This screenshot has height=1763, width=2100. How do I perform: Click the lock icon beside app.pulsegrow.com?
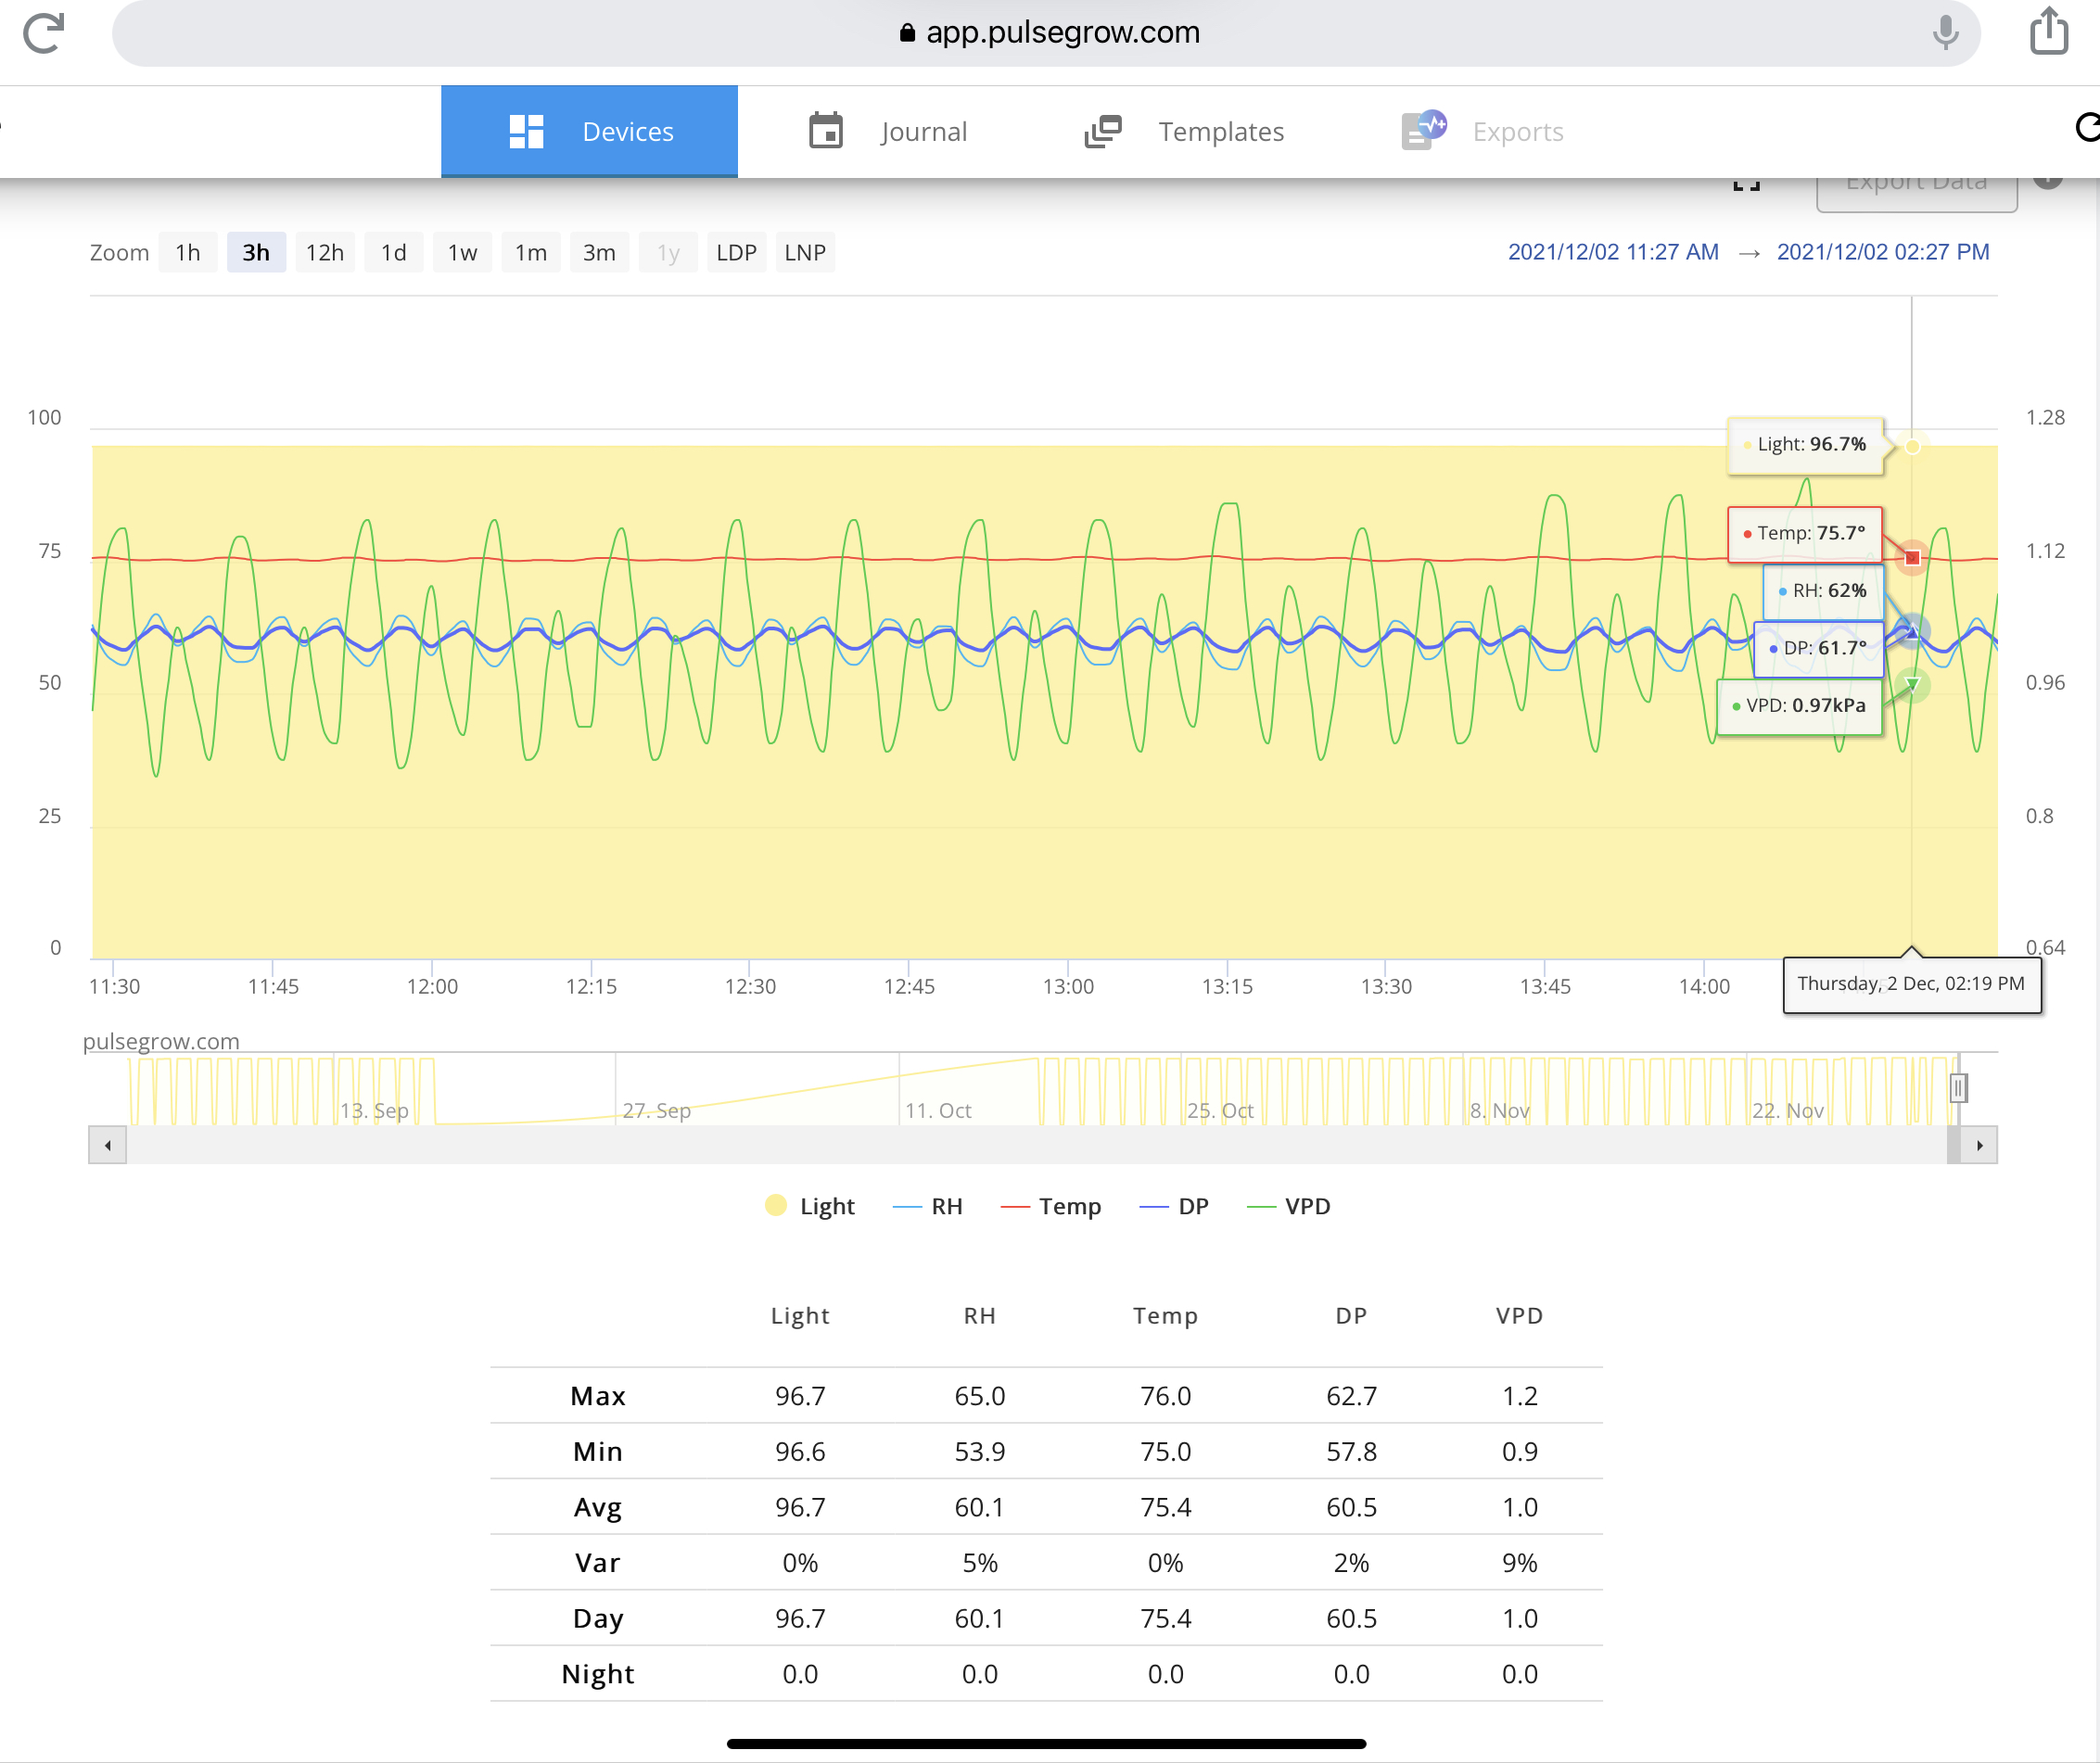point(907,33)
